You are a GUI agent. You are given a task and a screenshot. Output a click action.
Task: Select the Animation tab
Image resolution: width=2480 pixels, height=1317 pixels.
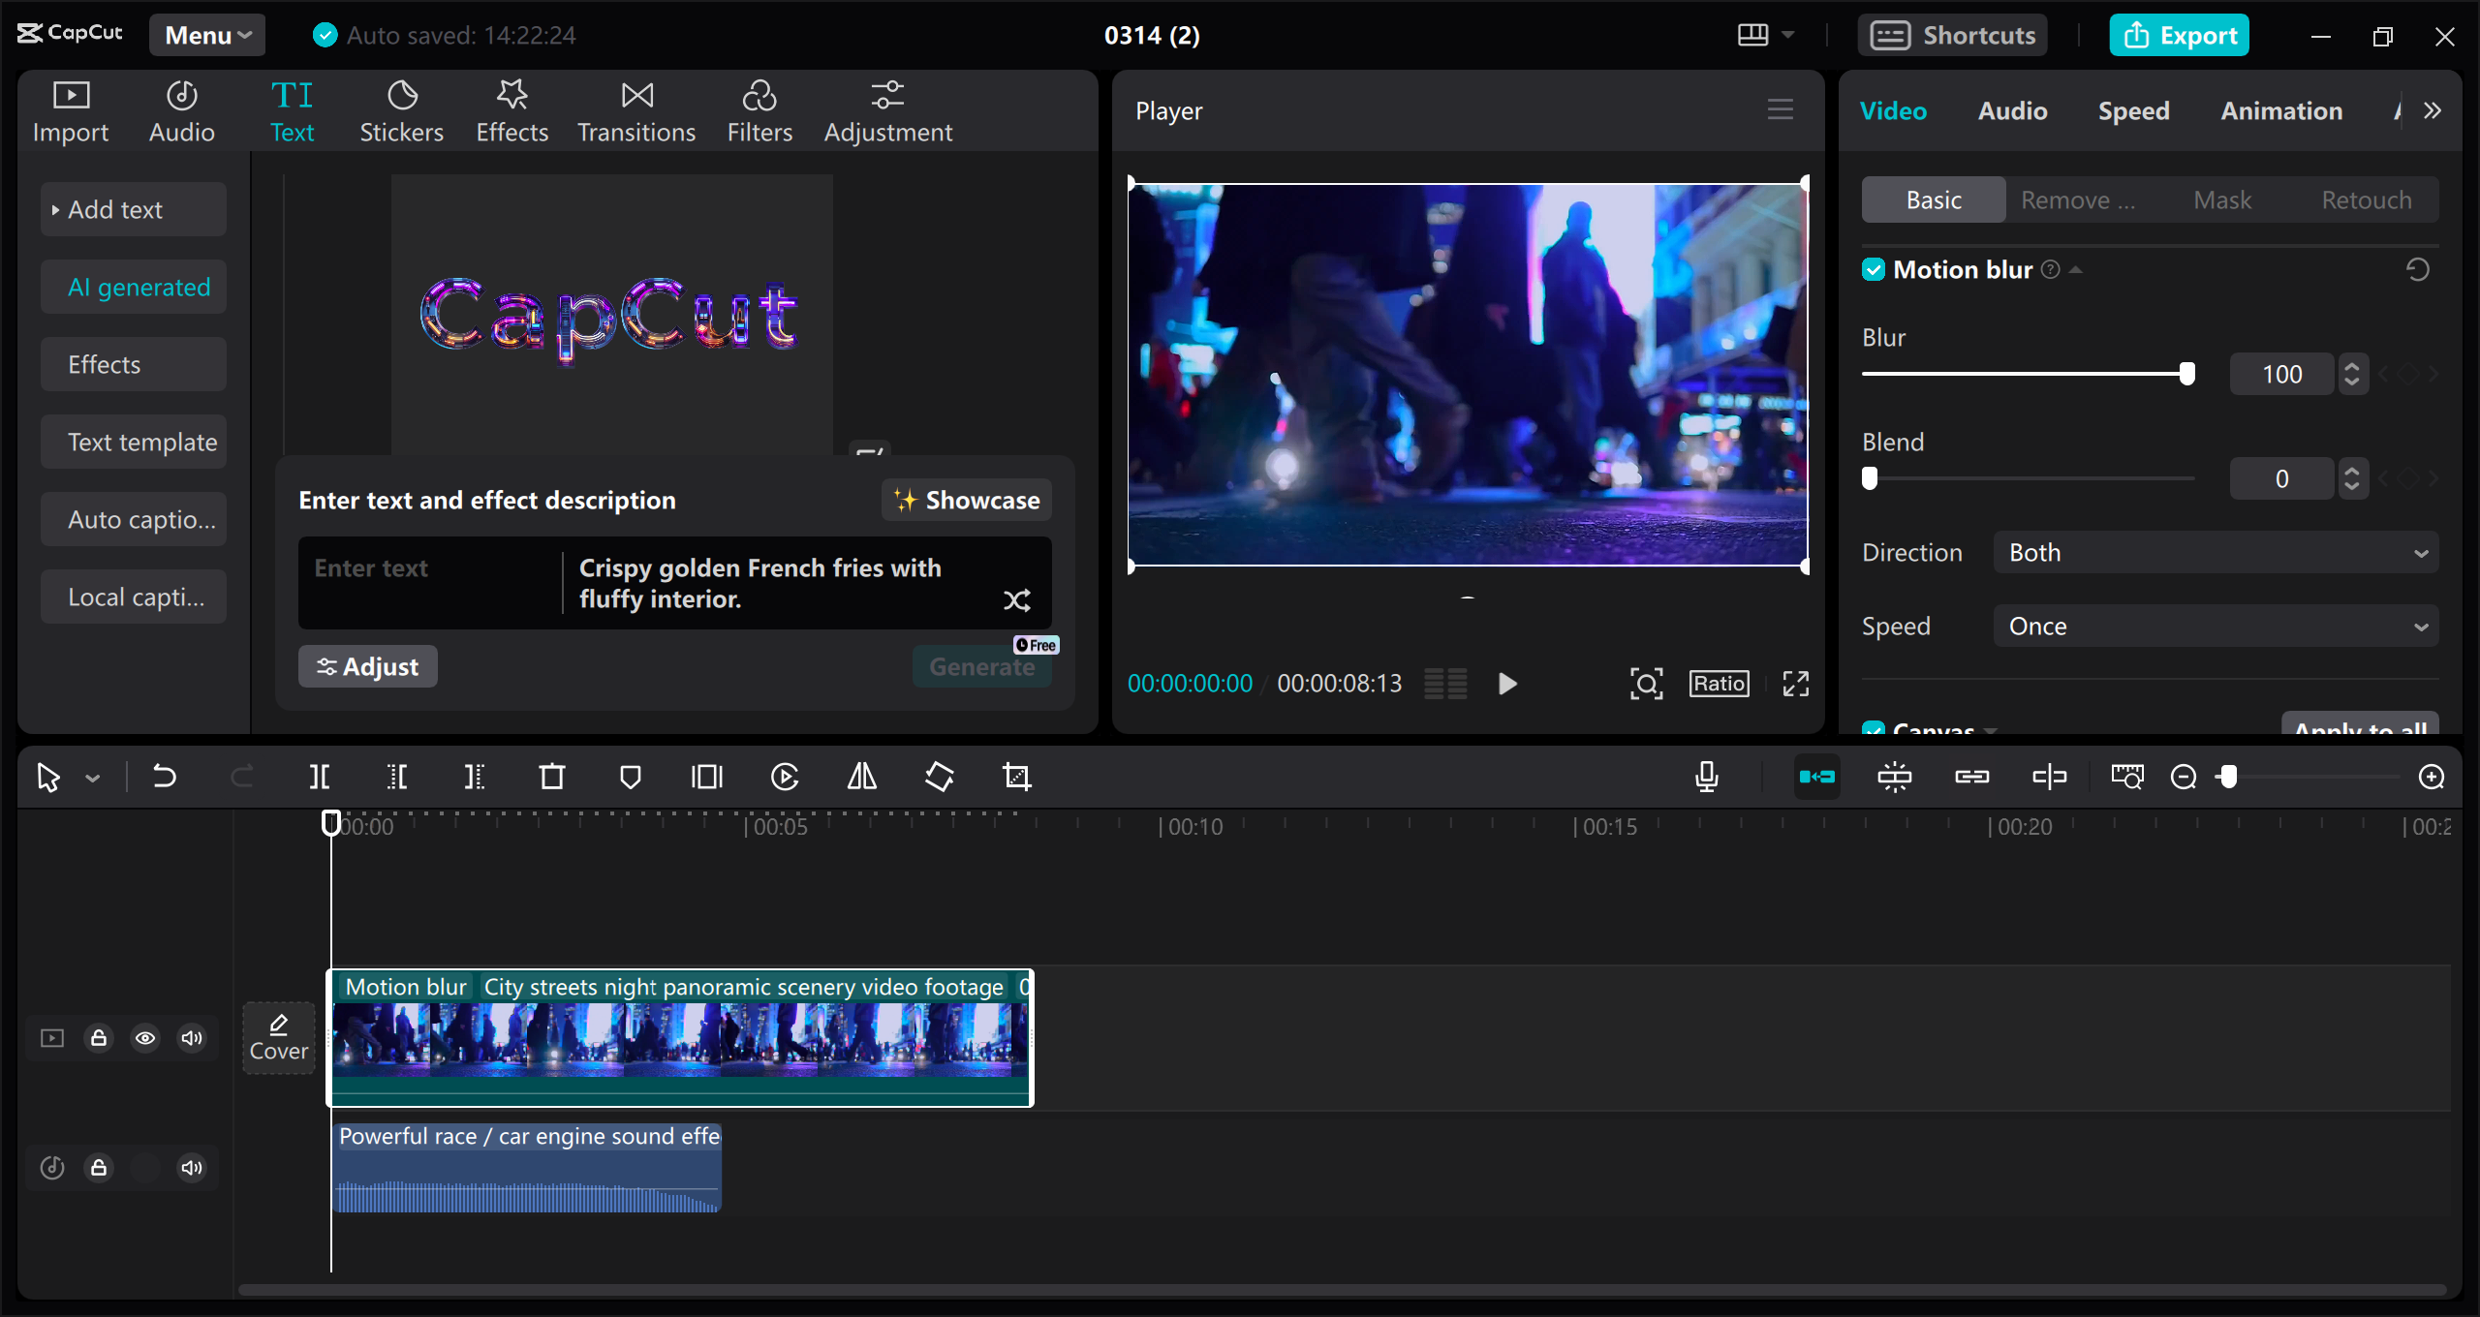(2280, 110)
